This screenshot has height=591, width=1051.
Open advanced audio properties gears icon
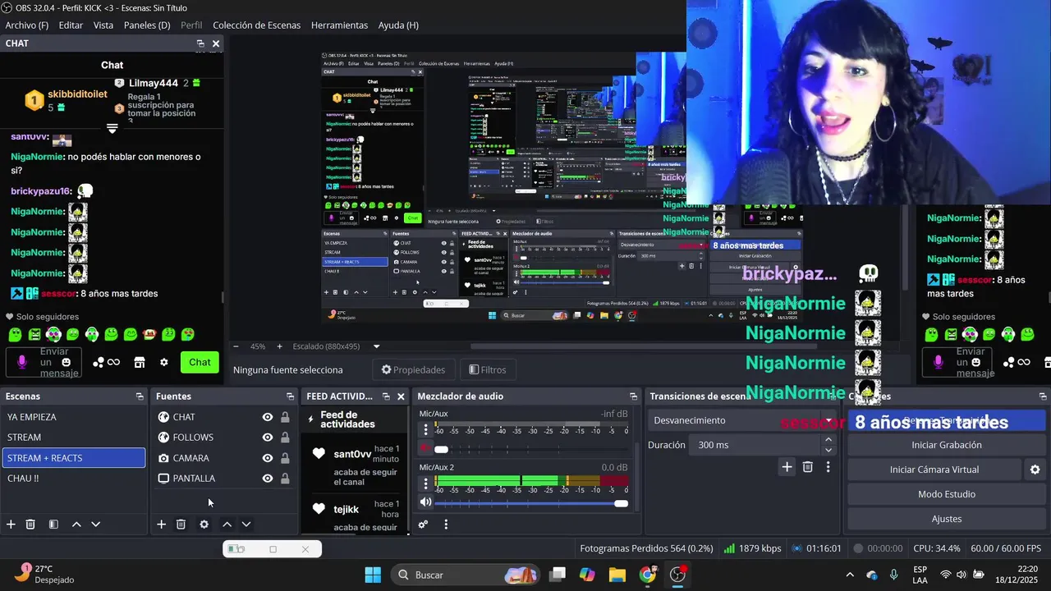tap(423, 524)
